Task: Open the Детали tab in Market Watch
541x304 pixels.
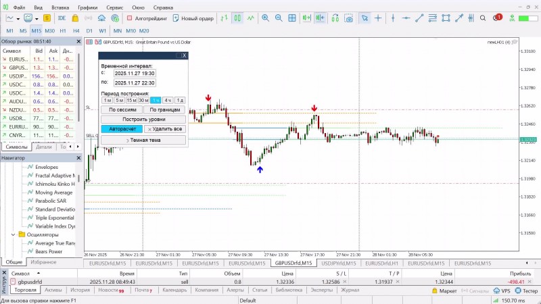Action: click(x=44, y=147)
